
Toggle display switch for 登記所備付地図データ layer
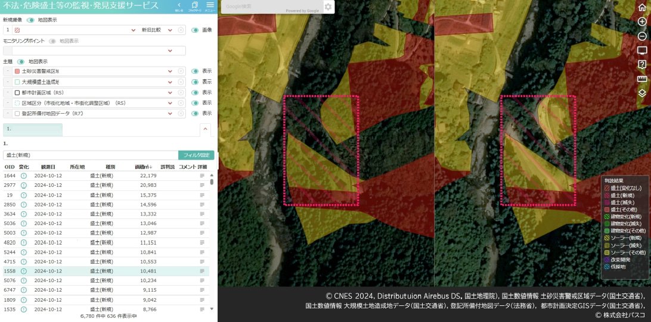click(x=195, y=113)
